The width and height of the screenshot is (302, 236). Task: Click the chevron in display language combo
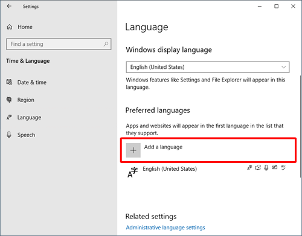pyautogui.click(x=283, y=67)
